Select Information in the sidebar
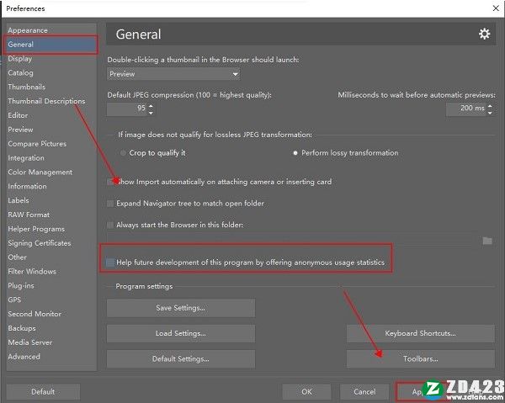This screenshot has width=505, height=403. (x=28, y=187)
